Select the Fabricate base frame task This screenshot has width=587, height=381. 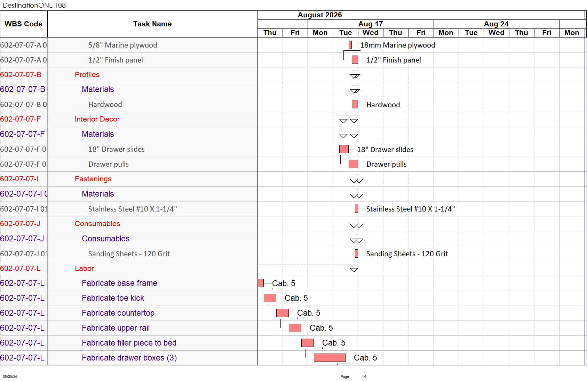coord(119,283)
